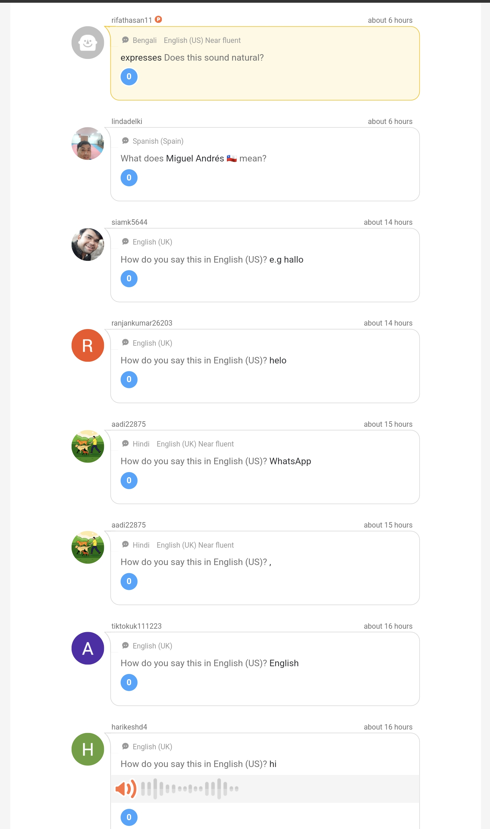Viewport: 490px width, 829px height.
Task: Click the speech bubble icon beside Spanish (Spain)
Action: tap(125, 141)
